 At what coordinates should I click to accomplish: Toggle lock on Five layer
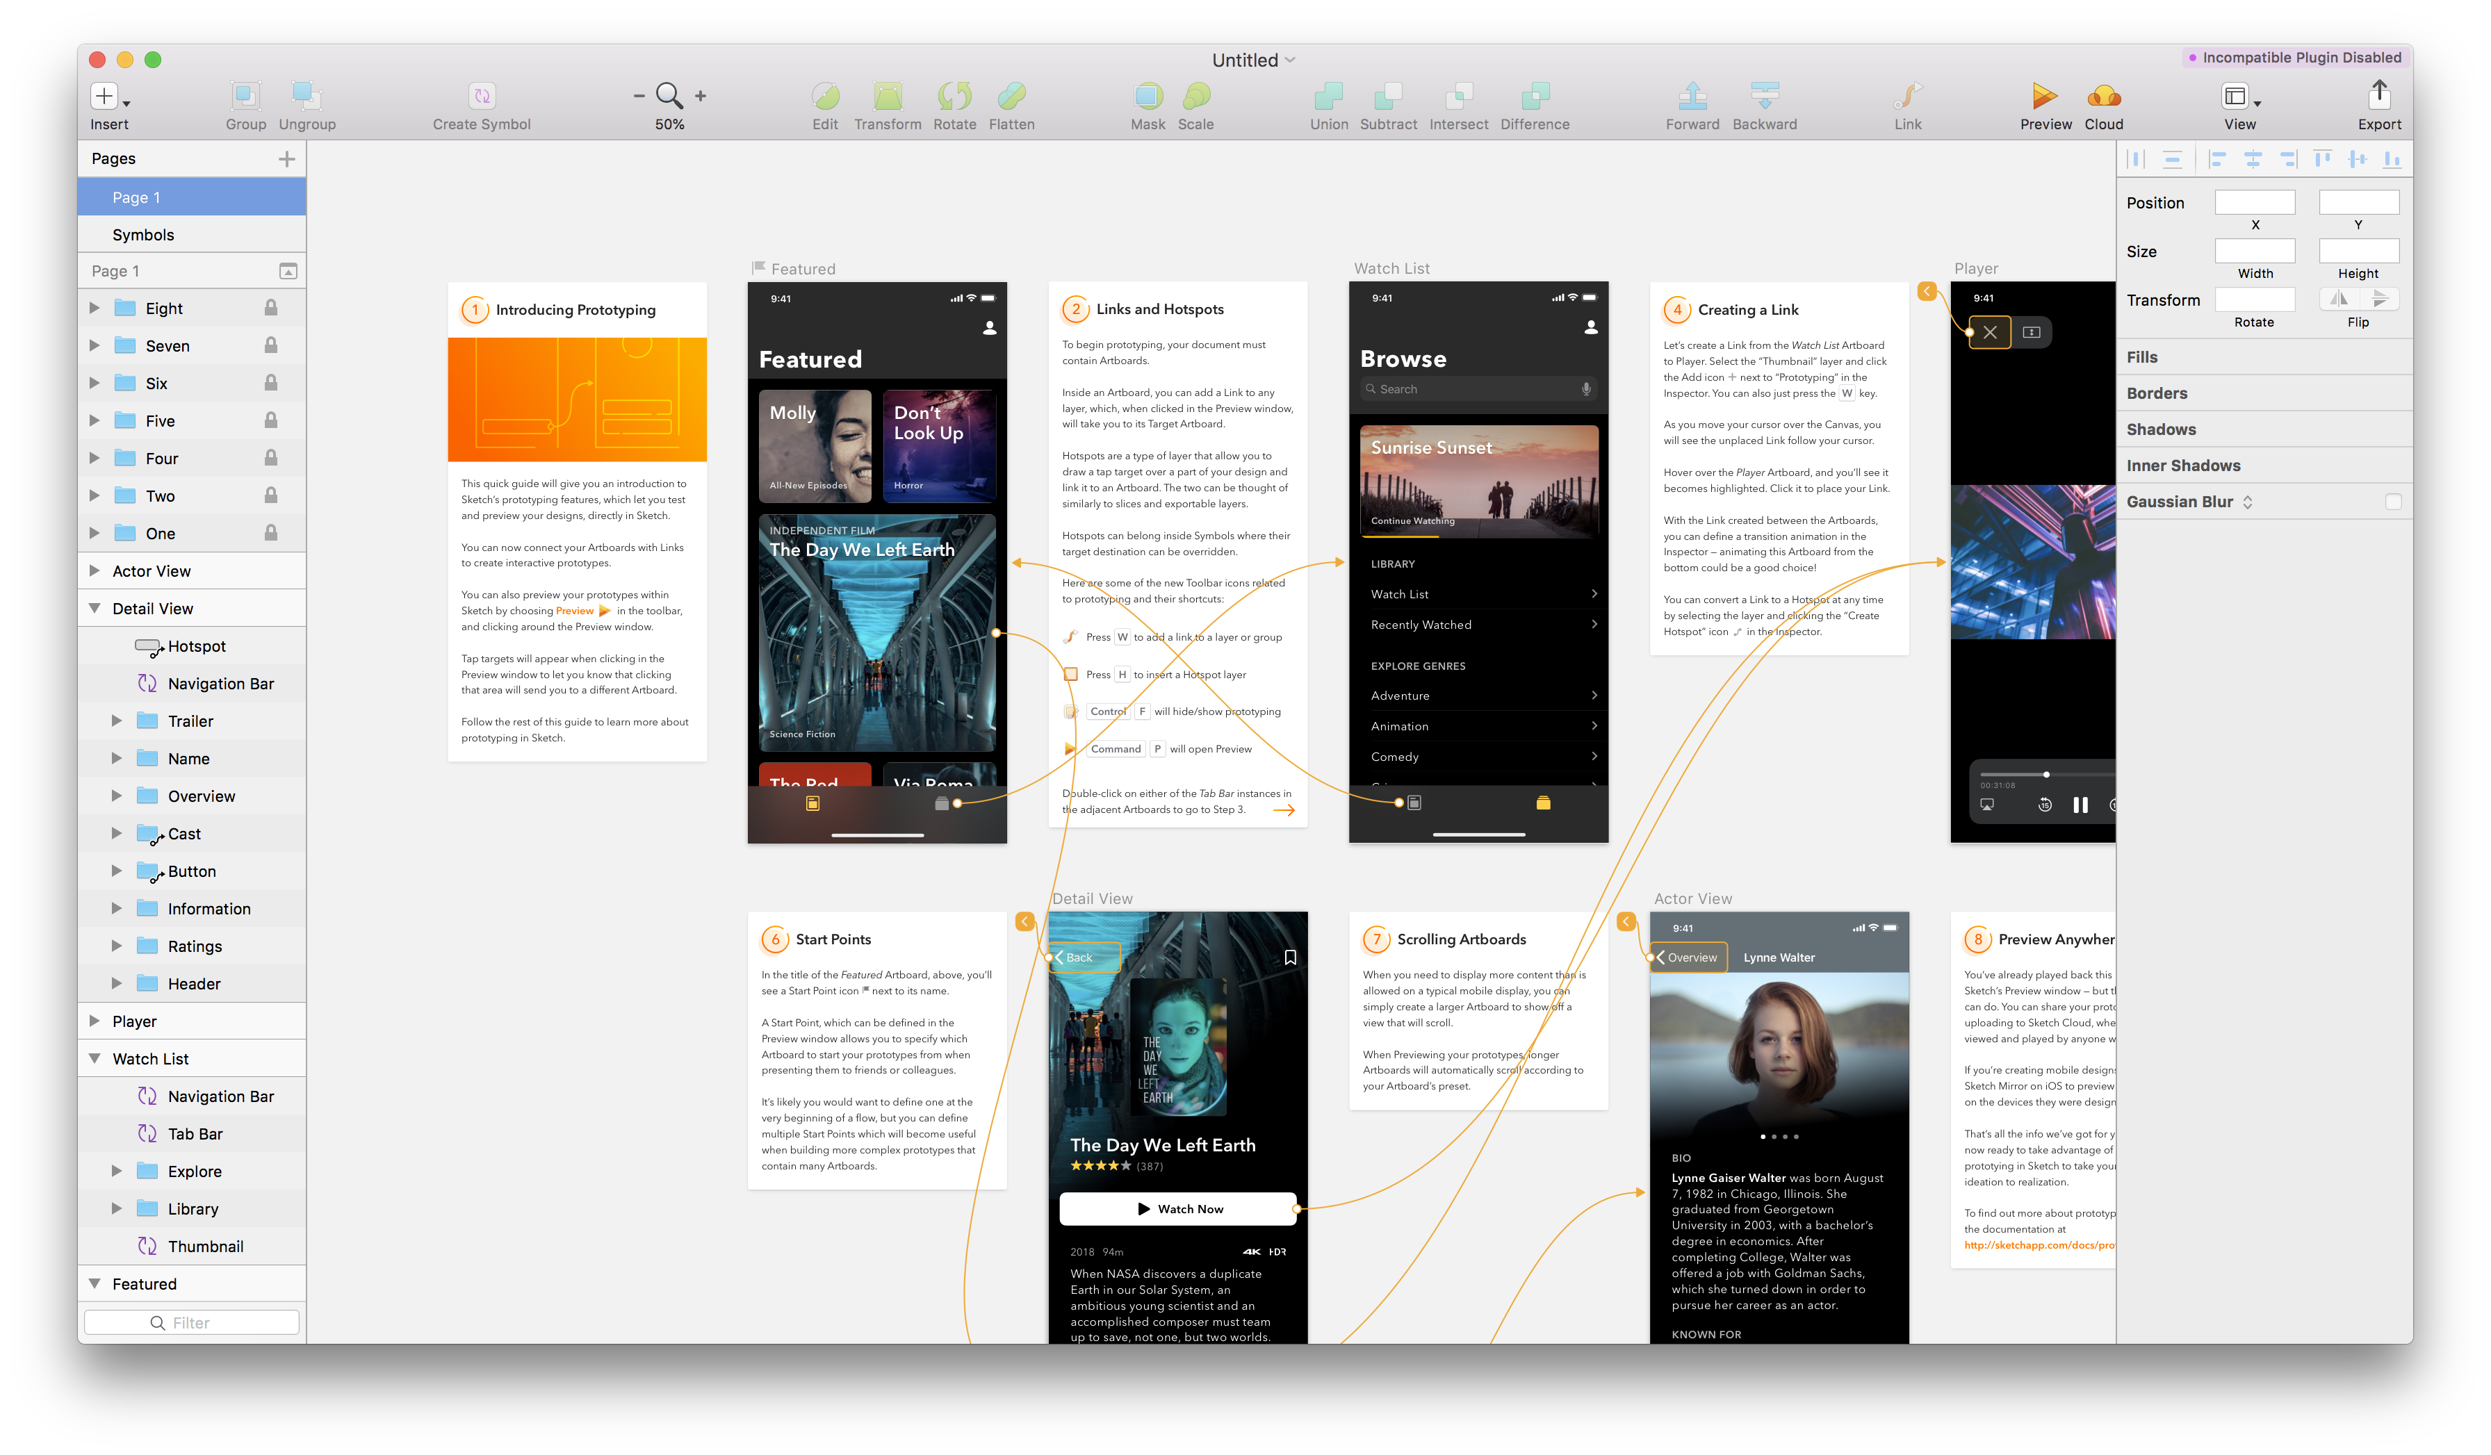click(271, 421)
